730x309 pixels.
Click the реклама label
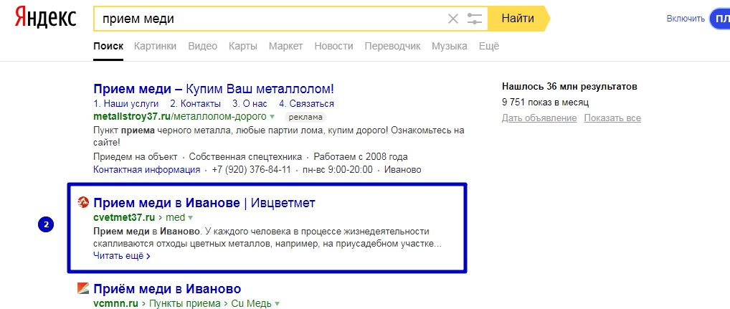pos(305,116)
